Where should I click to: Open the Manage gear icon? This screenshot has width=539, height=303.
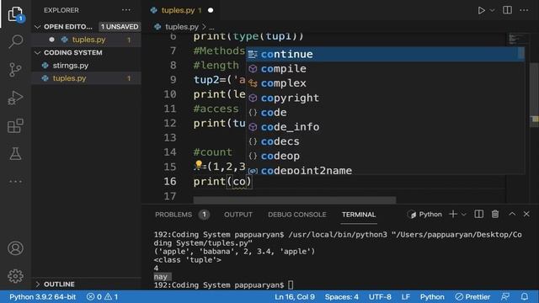15,276
